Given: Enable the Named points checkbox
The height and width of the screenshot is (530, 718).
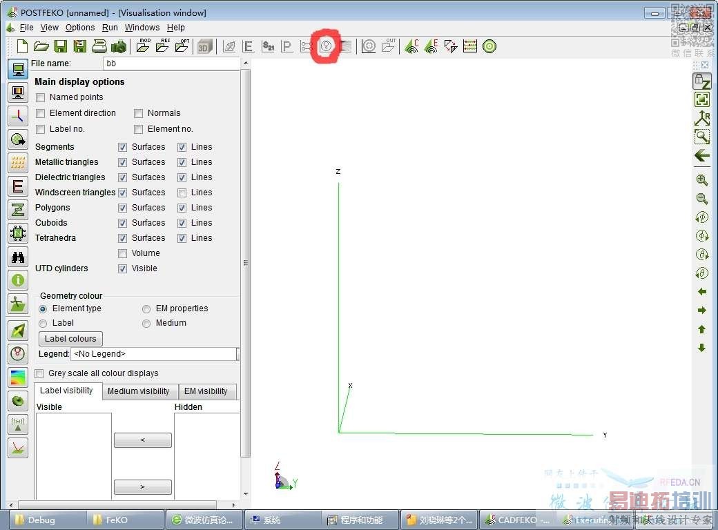Looking at the screenshot, I should (x=41, y=97).
